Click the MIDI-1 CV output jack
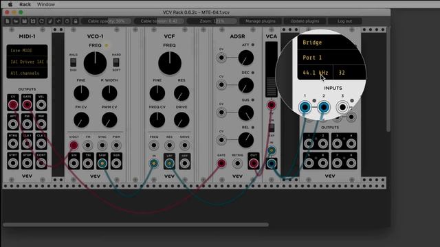440x247 pixels. (x=13, y=105)
